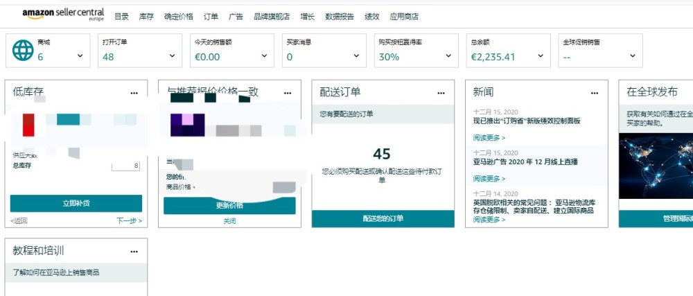Open 阅读更多 under 订购省 news item
The width and height of the screenshot is (693, 296).
(489, 138)
